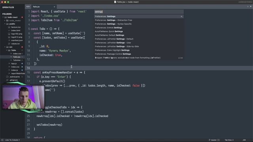
Task: Click the 'true' value on line 11
Action: tap(58, 55)
